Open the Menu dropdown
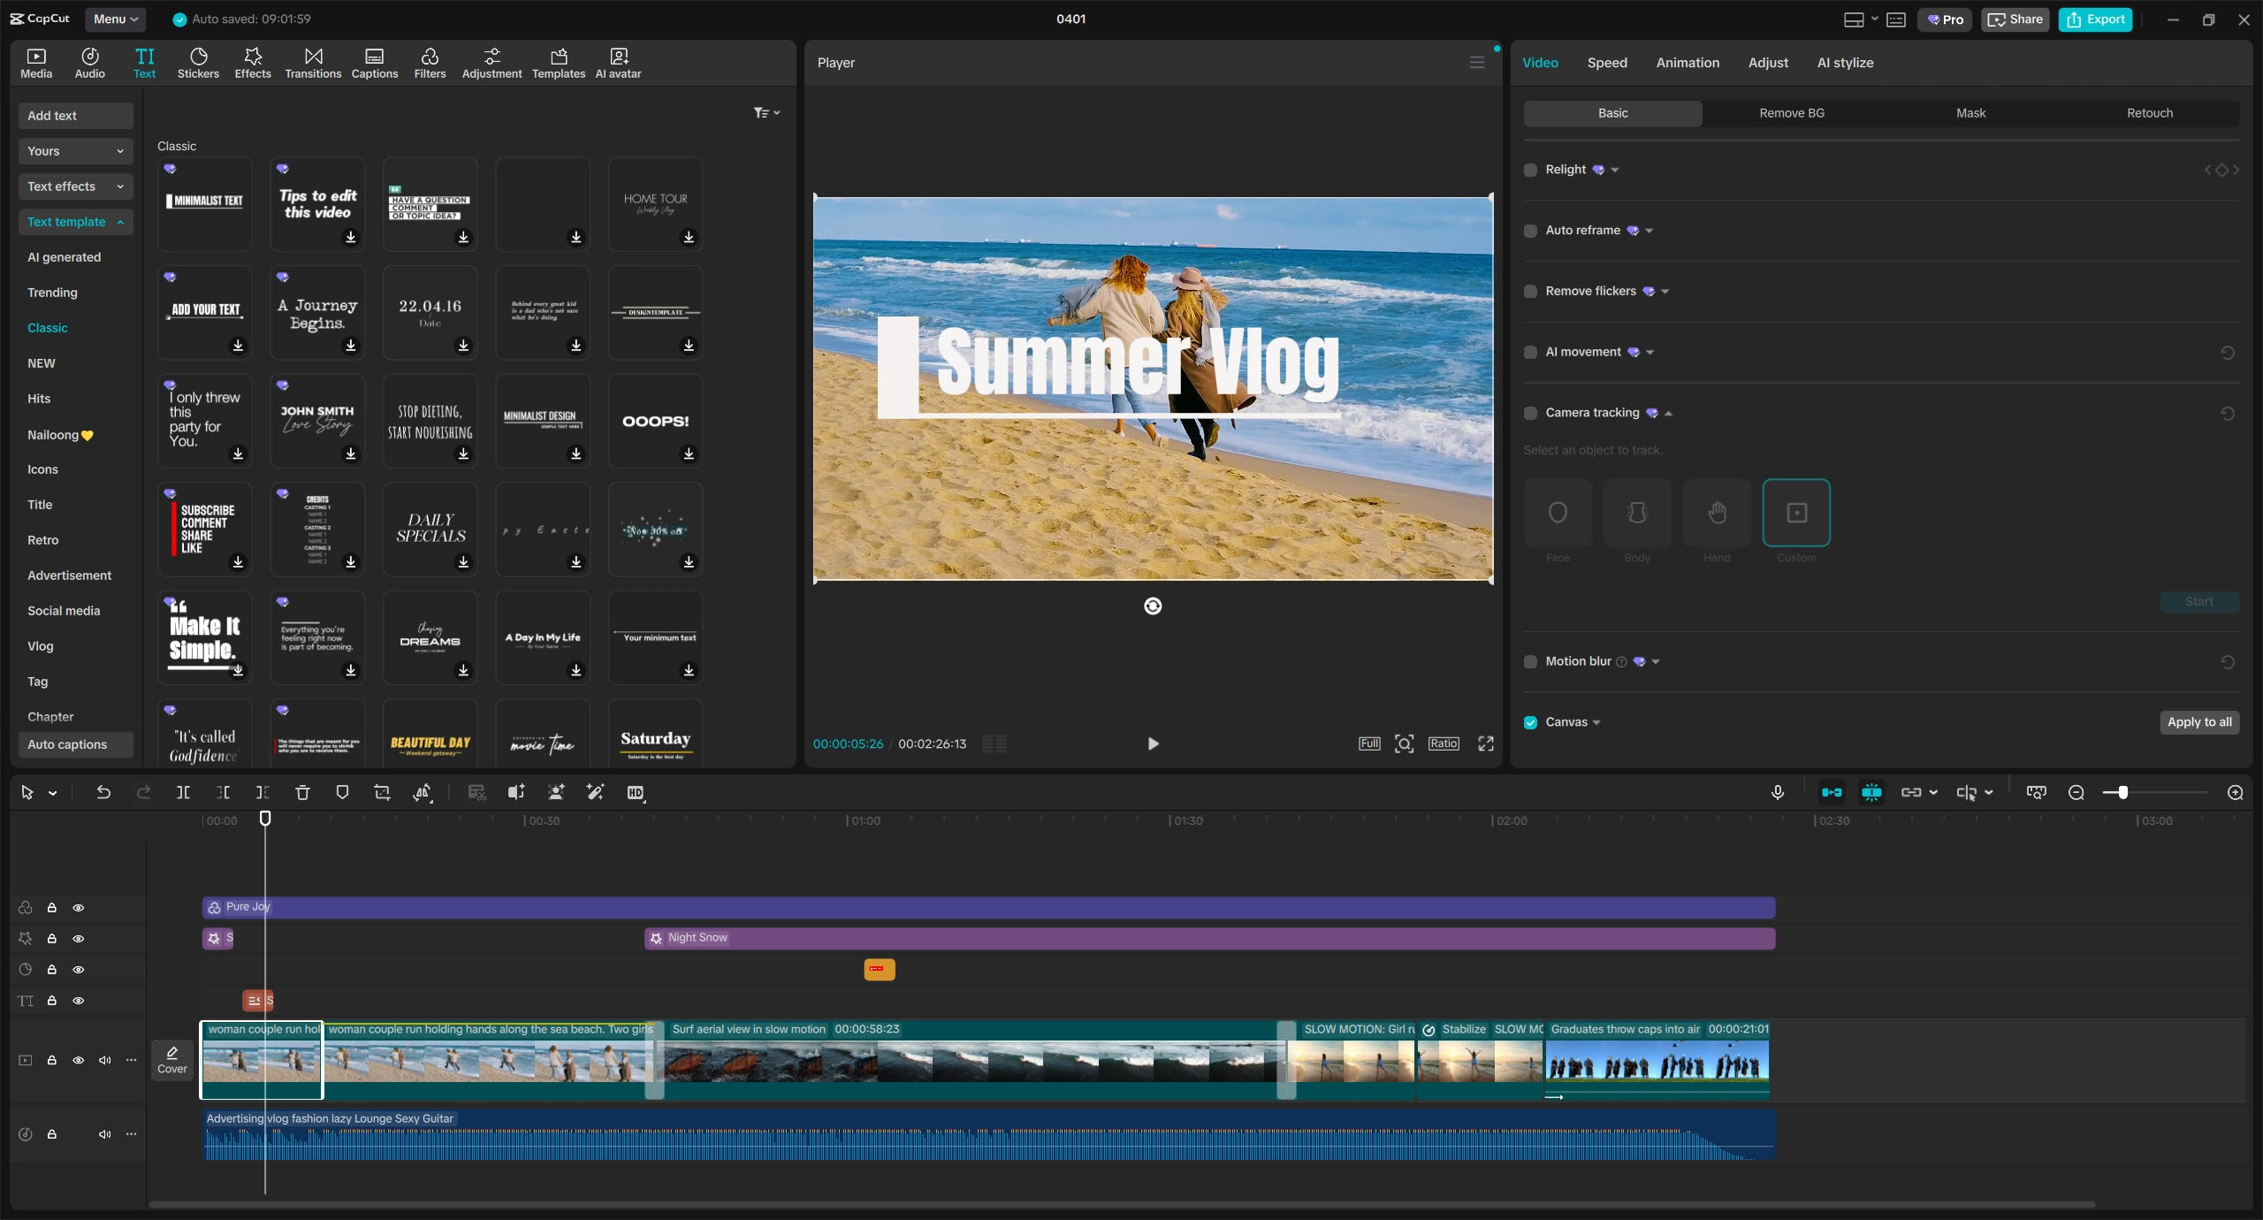This screenshot has width=2263, height=1220. coord(115,19)
